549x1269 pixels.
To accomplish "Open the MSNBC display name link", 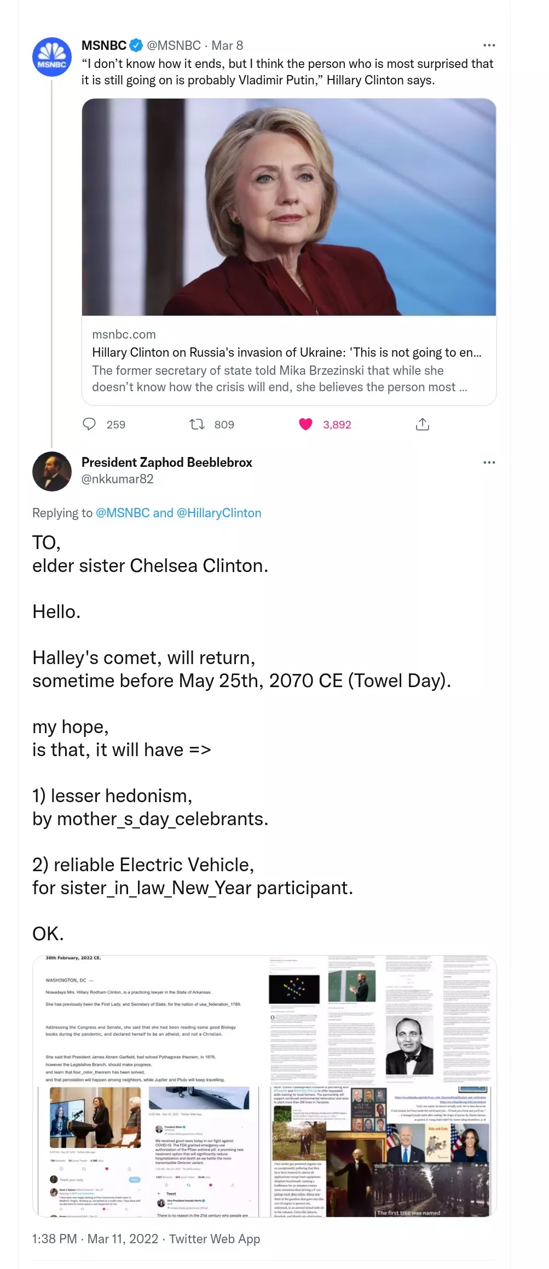I will coord(104,45).
